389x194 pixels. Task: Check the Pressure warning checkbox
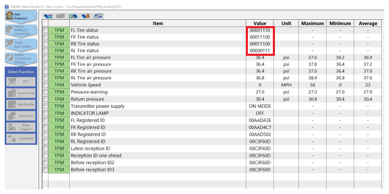click(x=45, y=92)
